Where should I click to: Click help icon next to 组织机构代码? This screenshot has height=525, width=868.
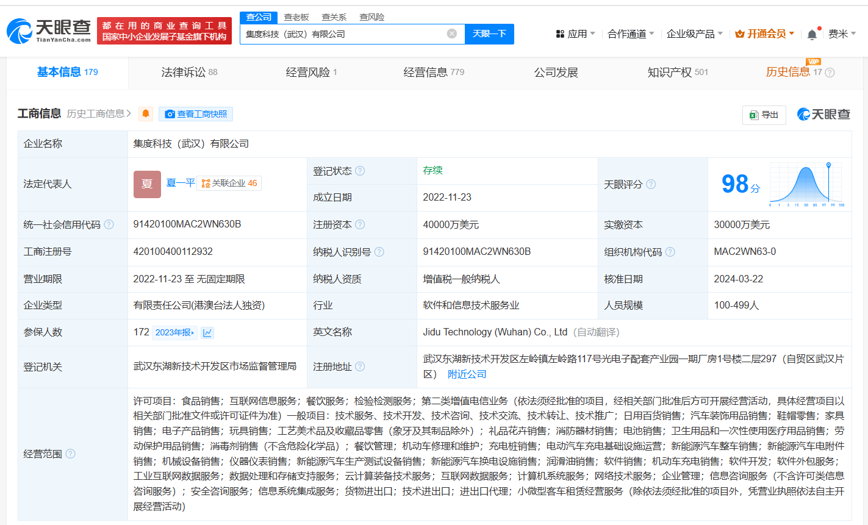(670, 251)
